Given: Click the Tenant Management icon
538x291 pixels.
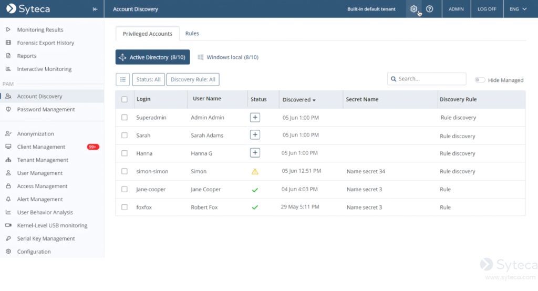Looking at the screenshot, I should point(8,160).
